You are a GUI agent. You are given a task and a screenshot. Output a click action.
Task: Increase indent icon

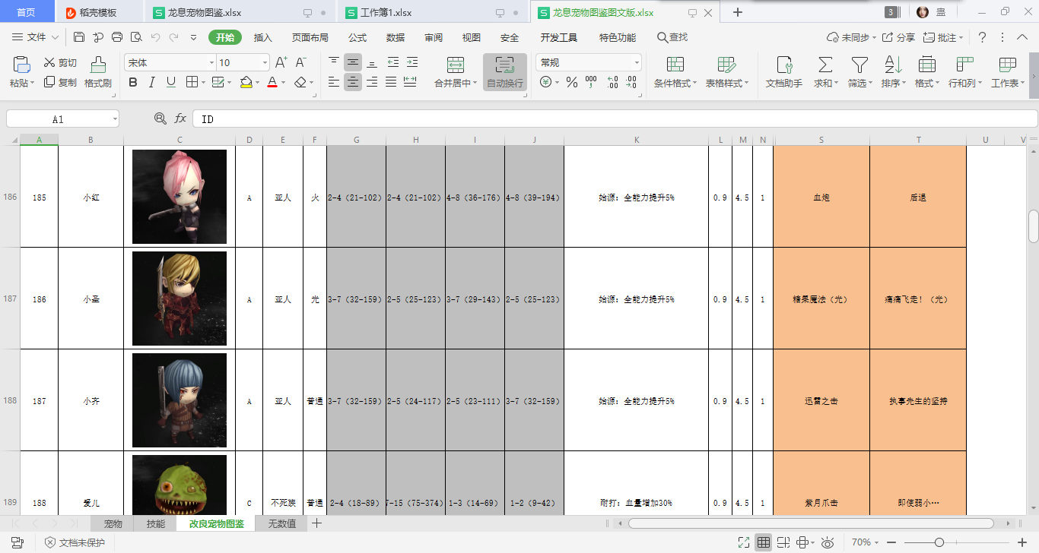412,62
